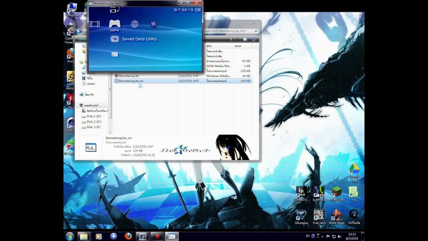Open the Videos library in navigation pane
This screenshot has height=241, width=428.
point(87,78)
